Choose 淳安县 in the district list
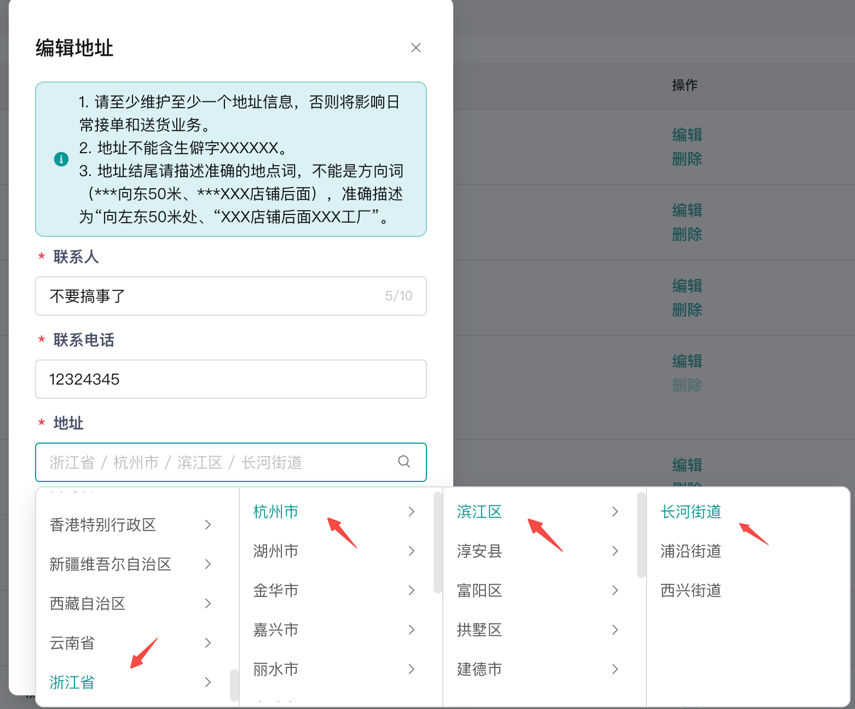The image size is (855, 709). 480,551
